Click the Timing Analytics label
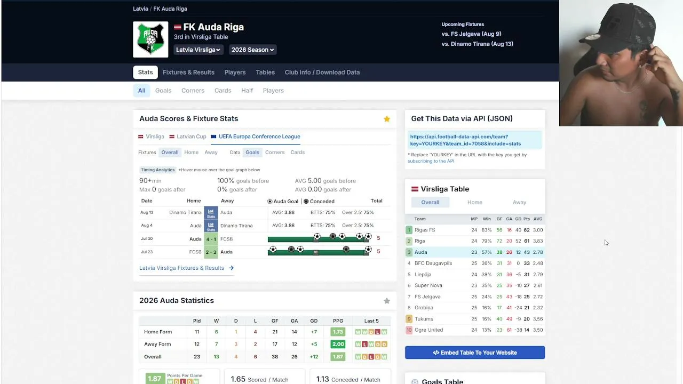Viewport: 683px width, 384px height. pyautogui.click(x=157, y=170)
